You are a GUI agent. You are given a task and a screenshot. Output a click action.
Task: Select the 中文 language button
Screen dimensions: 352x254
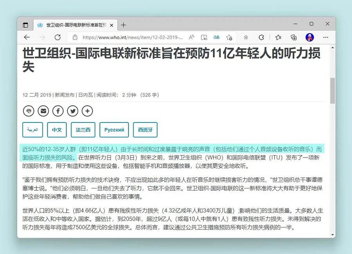tap(57, 130)
